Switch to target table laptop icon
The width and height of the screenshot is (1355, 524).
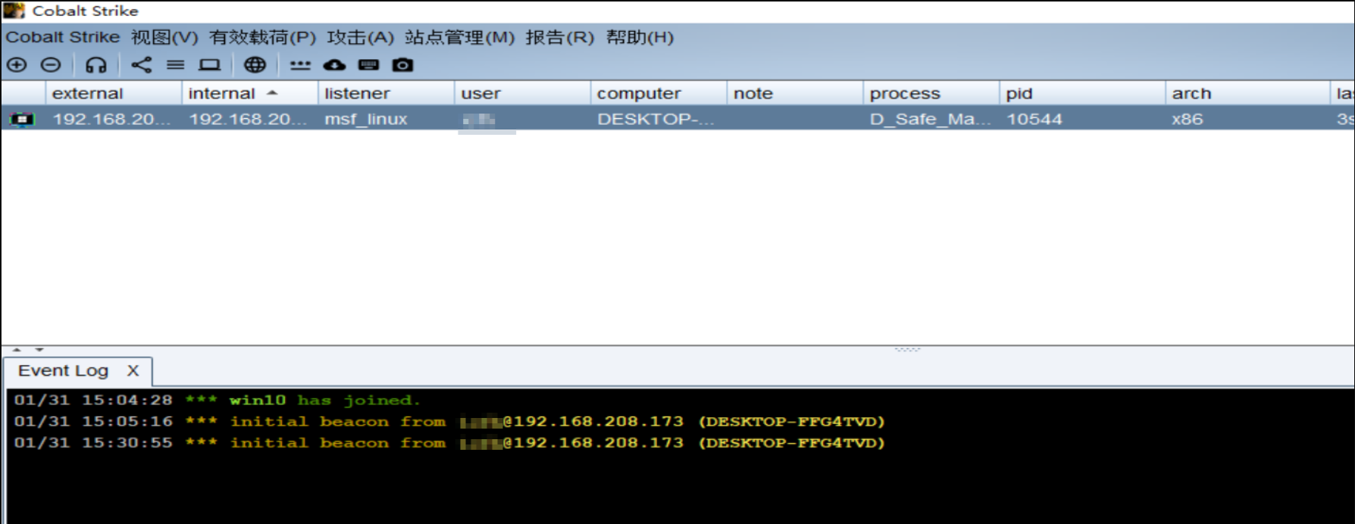tap(210, 65)
